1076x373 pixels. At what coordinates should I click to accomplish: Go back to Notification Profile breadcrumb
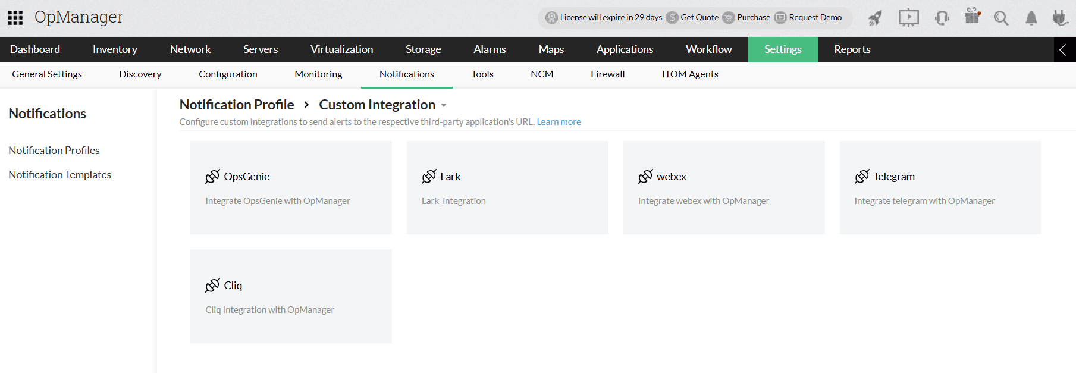pyautogui.click(x=237, y=105)
